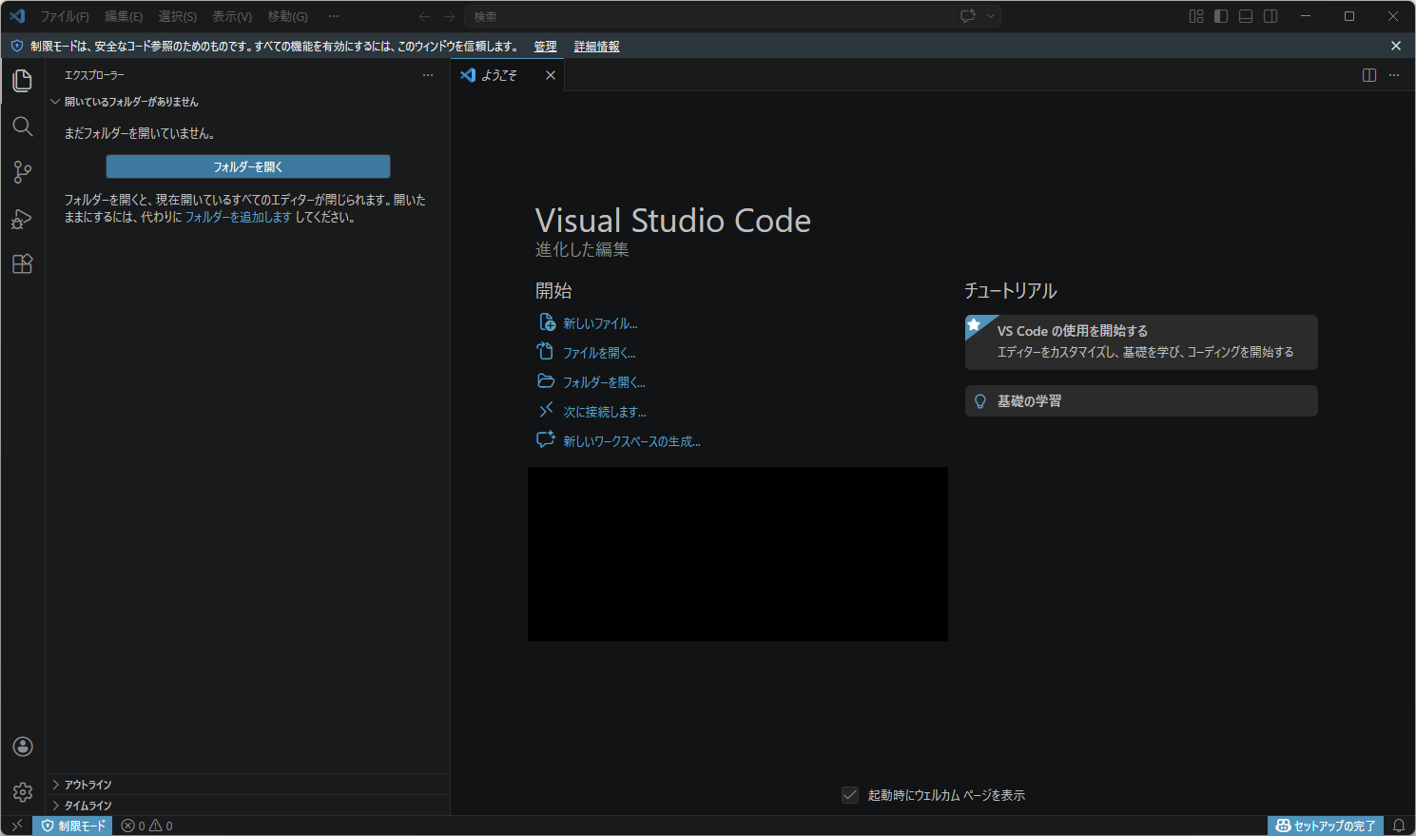The height and width of the screenshot is (836, 1416).
Task: Click the 制限モード status bar item
Action: point(73,826)
